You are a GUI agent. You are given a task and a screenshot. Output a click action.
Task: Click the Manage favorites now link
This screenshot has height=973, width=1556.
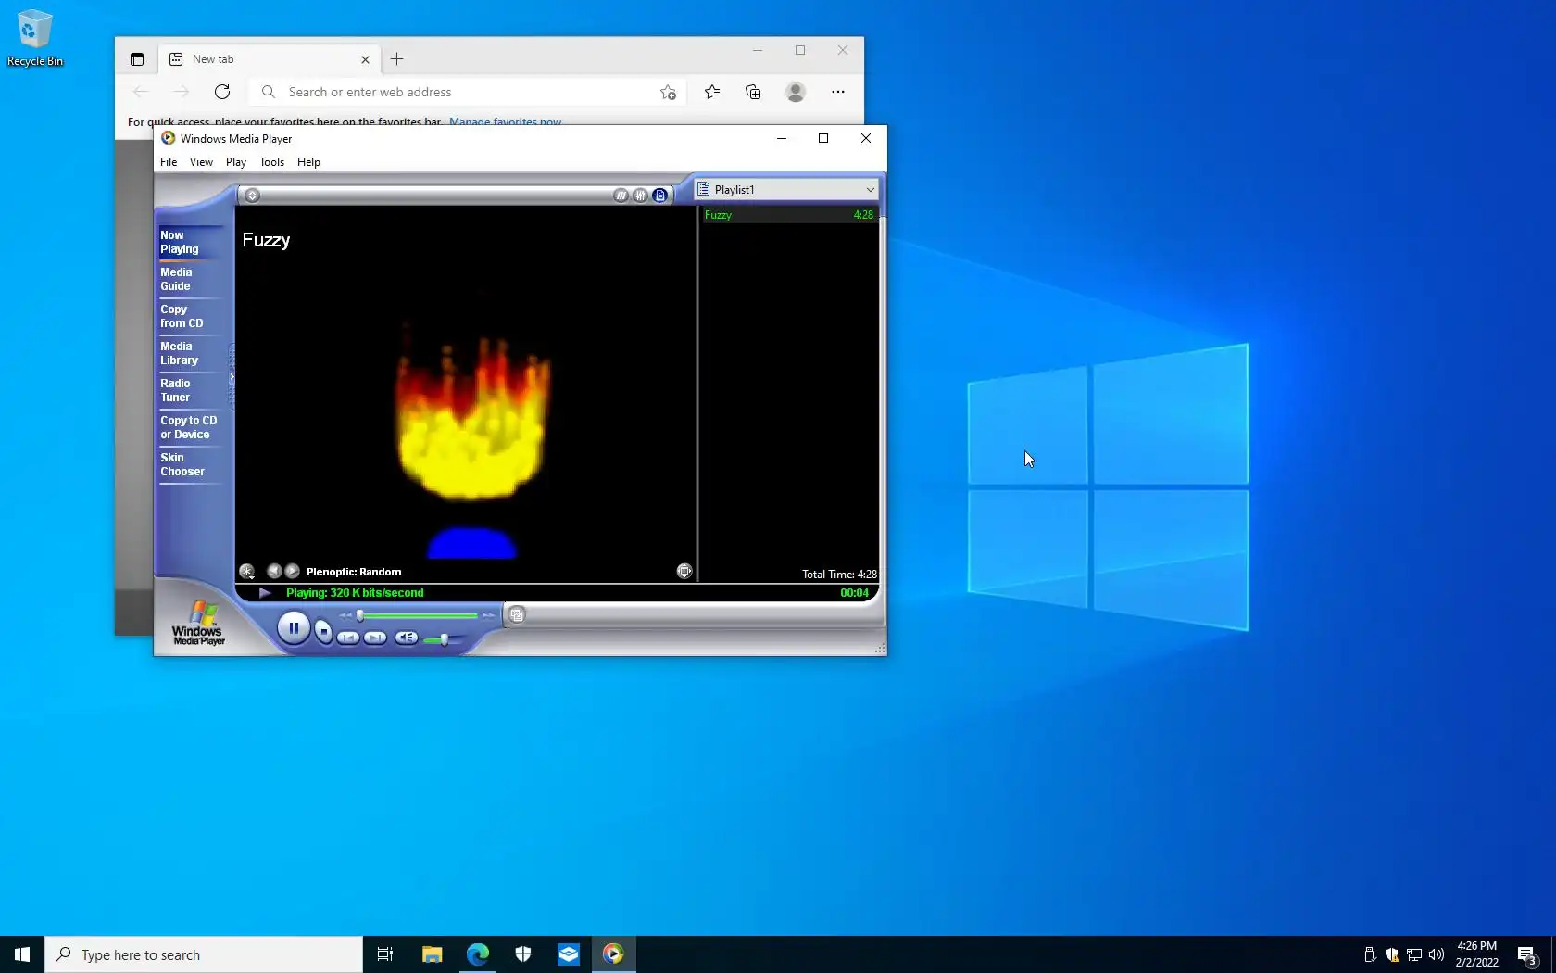(x=505, y=121)
